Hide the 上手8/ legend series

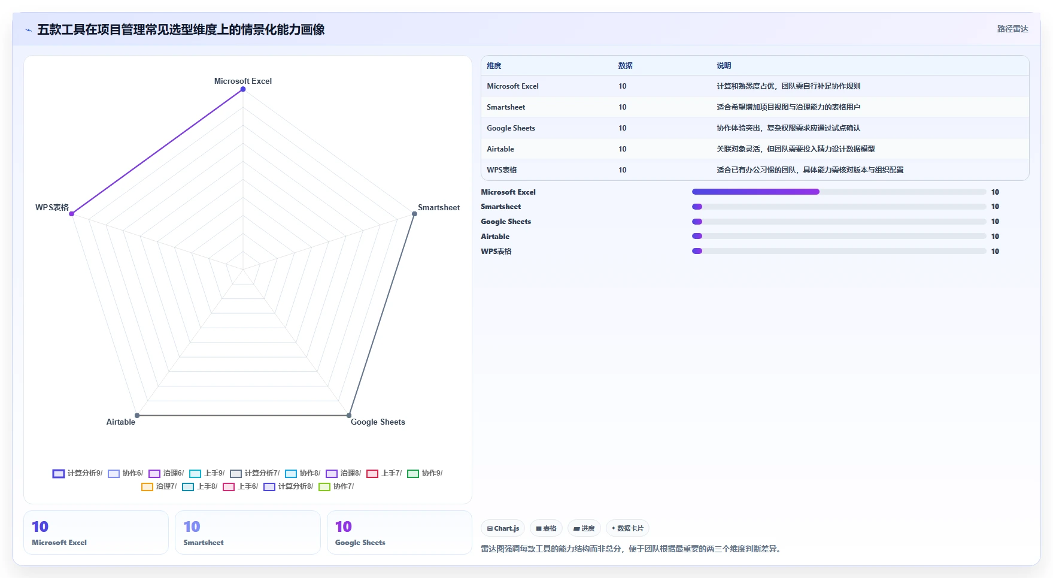(x=199, y=486)
